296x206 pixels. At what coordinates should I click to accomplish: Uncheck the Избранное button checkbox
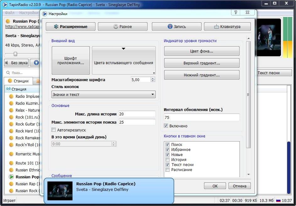pyautogui.click(x=167, y=149)
